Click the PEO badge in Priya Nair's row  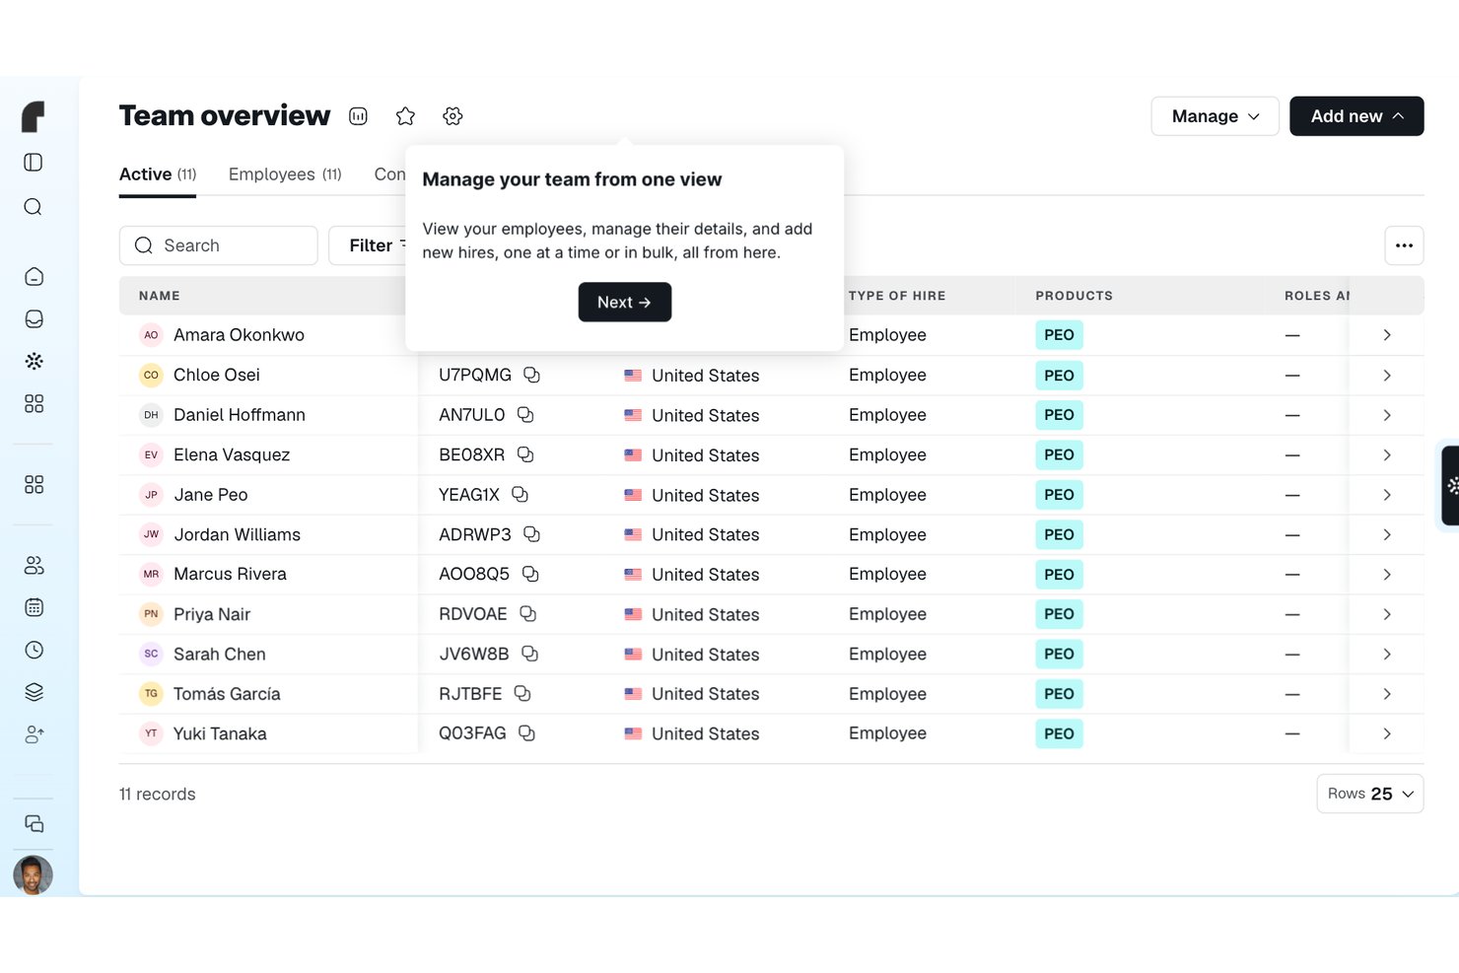[x=1059, y=614]
